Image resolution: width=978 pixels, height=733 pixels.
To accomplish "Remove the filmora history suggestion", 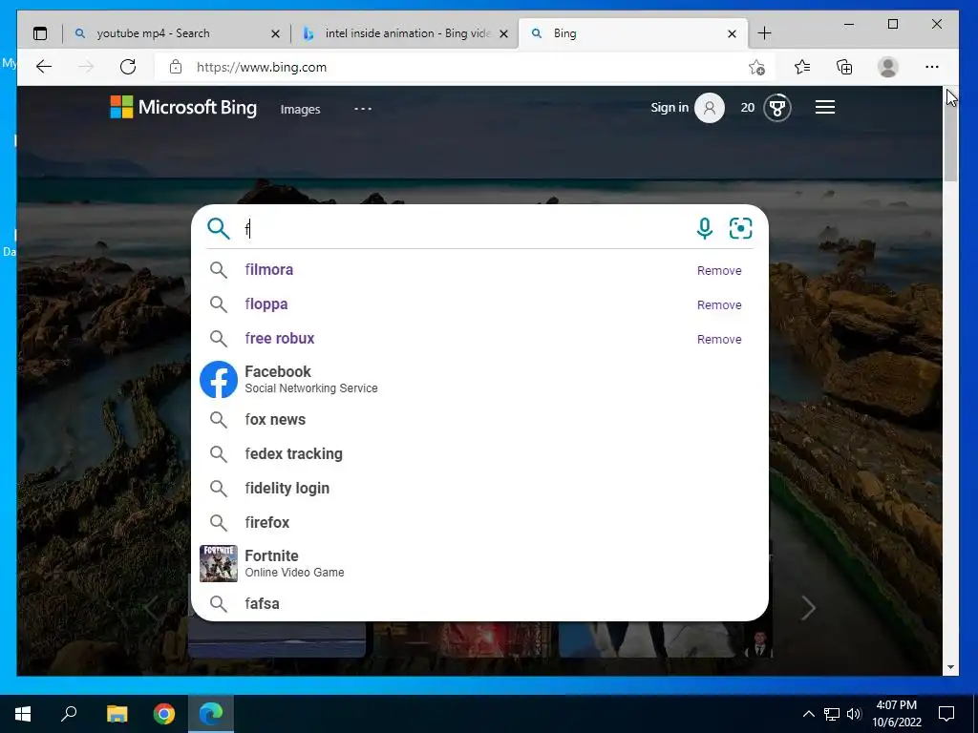I will (x=719, y=270).
